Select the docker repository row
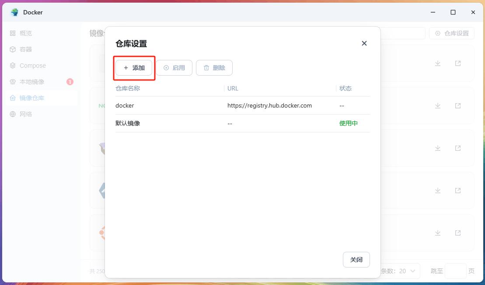The width and height of the screenshot is (485, 285). tap(243, 105)
